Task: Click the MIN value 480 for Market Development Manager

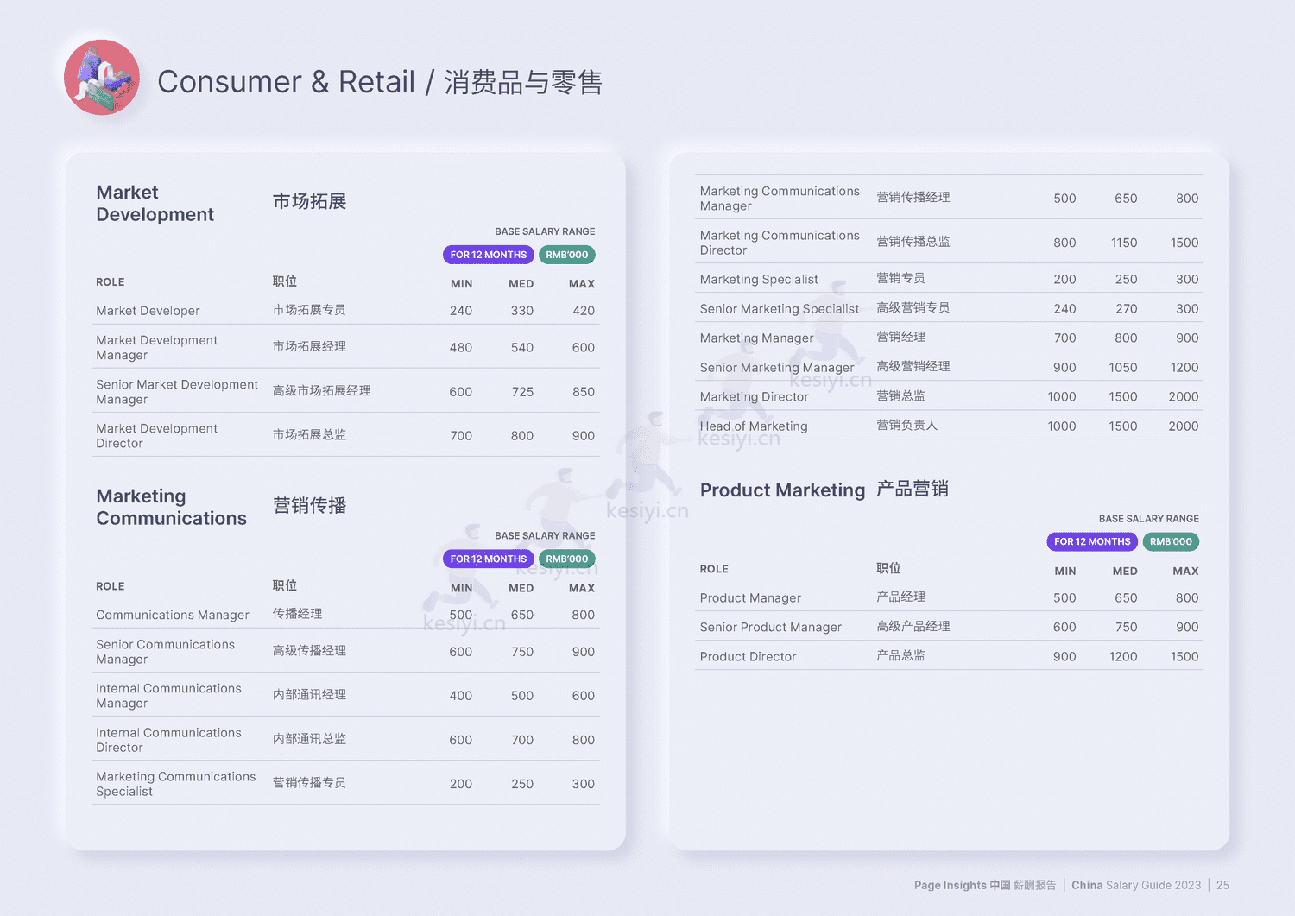Action: click(461, 348)
